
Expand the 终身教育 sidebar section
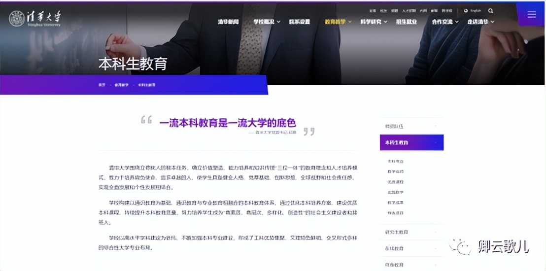411,265
